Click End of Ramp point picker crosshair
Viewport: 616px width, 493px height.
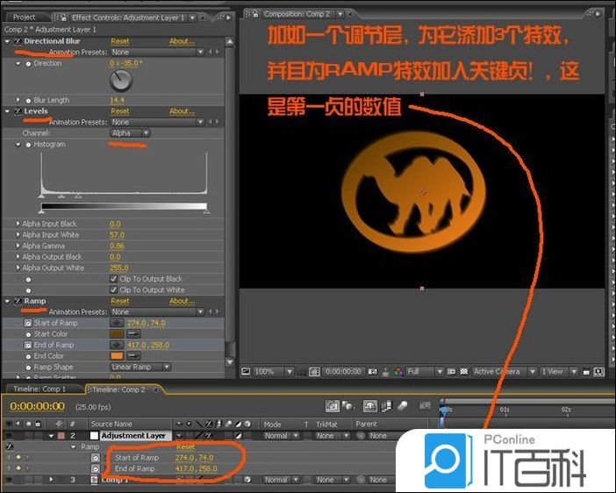[117, 345]
